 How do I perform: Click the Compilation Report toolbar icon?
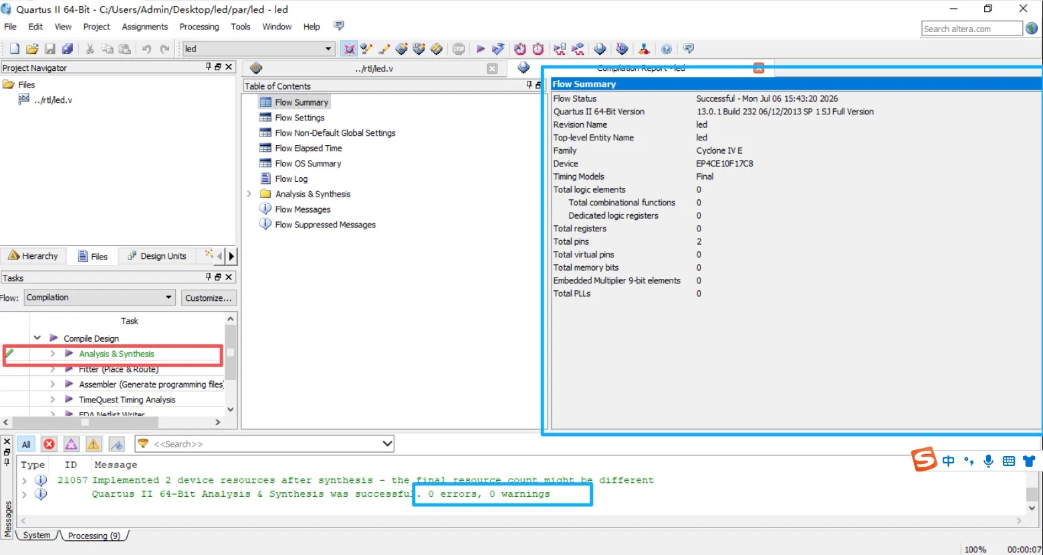(x=600, y=49)
